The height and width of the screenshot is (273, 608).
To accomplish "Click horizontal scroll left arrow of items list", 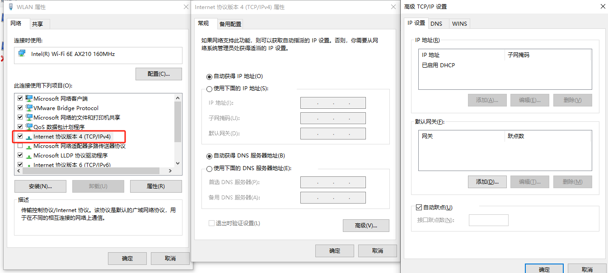I will (x=19, y=171).
